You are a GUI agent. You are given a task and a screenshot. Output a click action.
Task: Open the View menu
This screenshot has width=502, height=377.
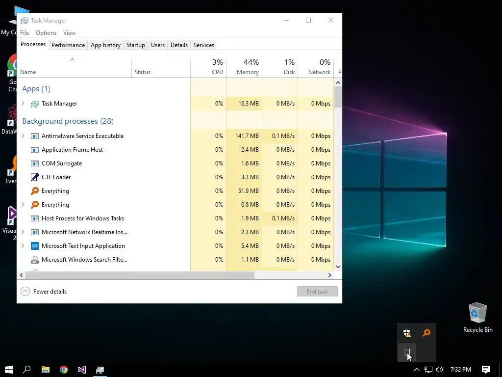69,33
